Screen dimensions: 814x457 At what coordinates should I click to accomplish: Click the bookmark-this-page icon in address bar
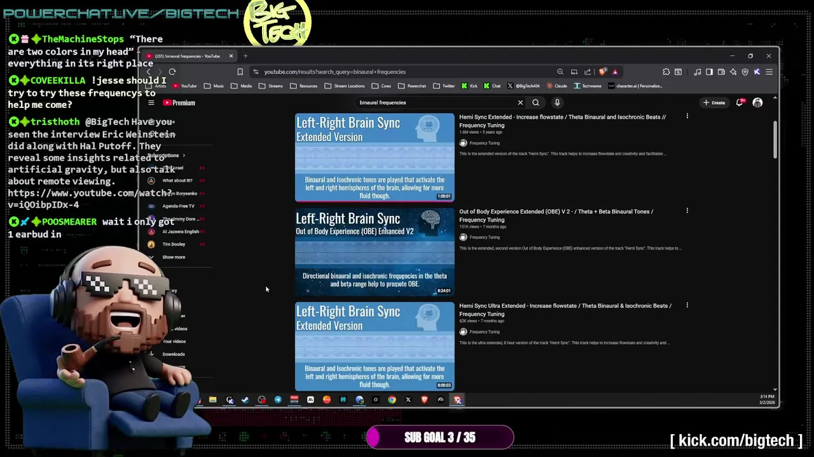tap(240, 72)
